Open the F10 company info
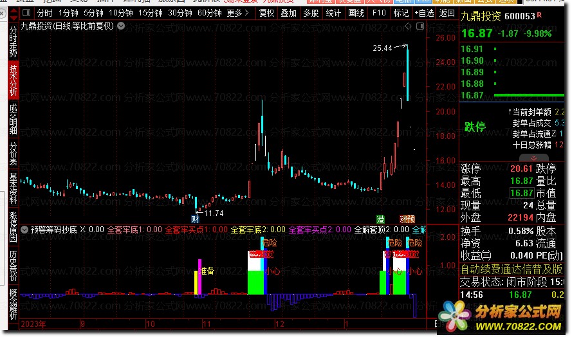The height and width of the screenshot is (337, 572). [379, 13]
